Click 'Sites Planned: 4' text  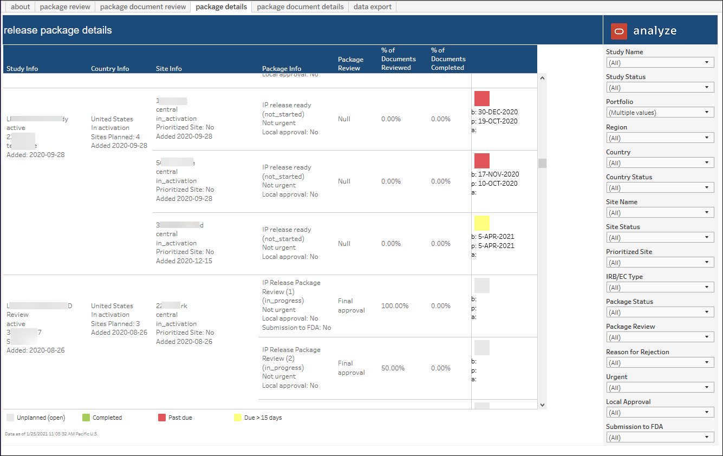click(x=115, y=137)
